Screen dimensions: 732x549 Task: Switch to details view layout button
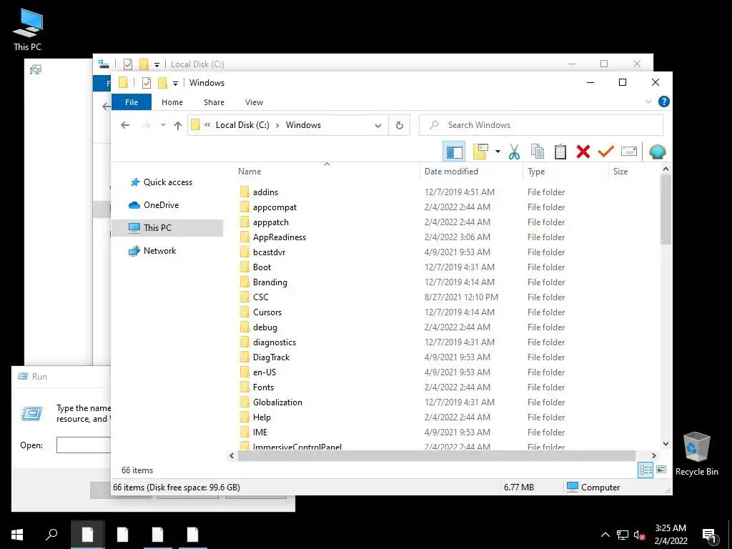(646, 470)
